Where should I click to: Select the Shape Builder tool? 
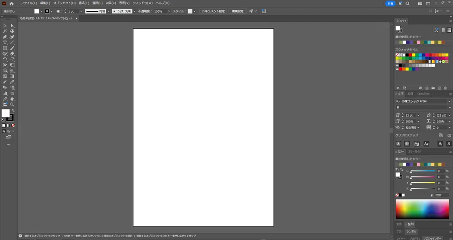[5, 71]
